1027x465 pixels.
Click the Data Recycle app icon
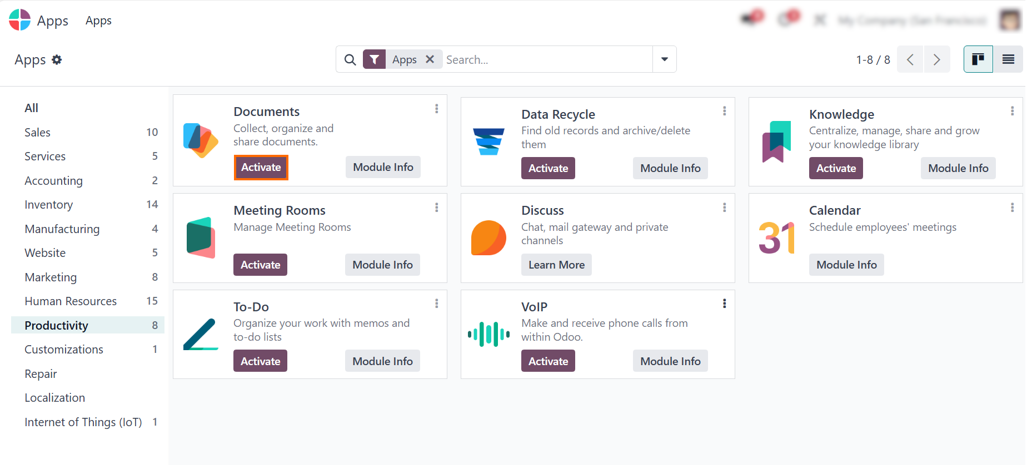(x=488, y=141)
